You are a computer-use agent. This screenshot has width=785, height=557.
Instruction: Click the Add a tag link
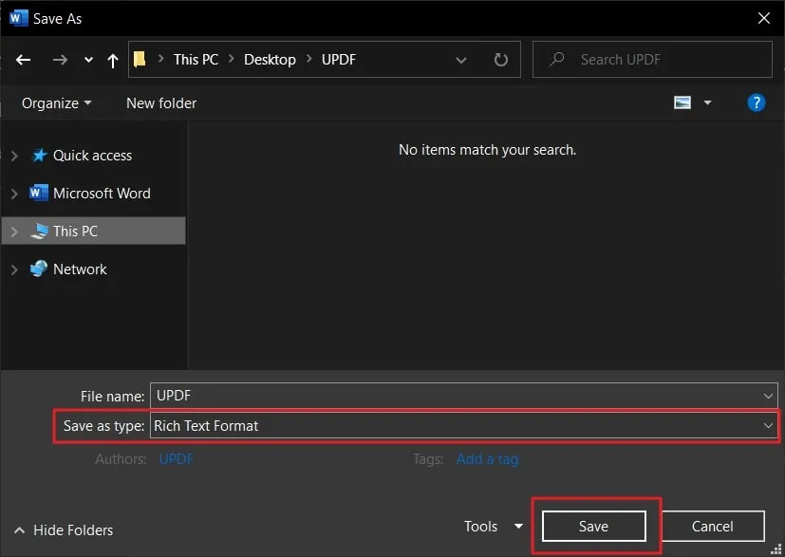point(487,458)
